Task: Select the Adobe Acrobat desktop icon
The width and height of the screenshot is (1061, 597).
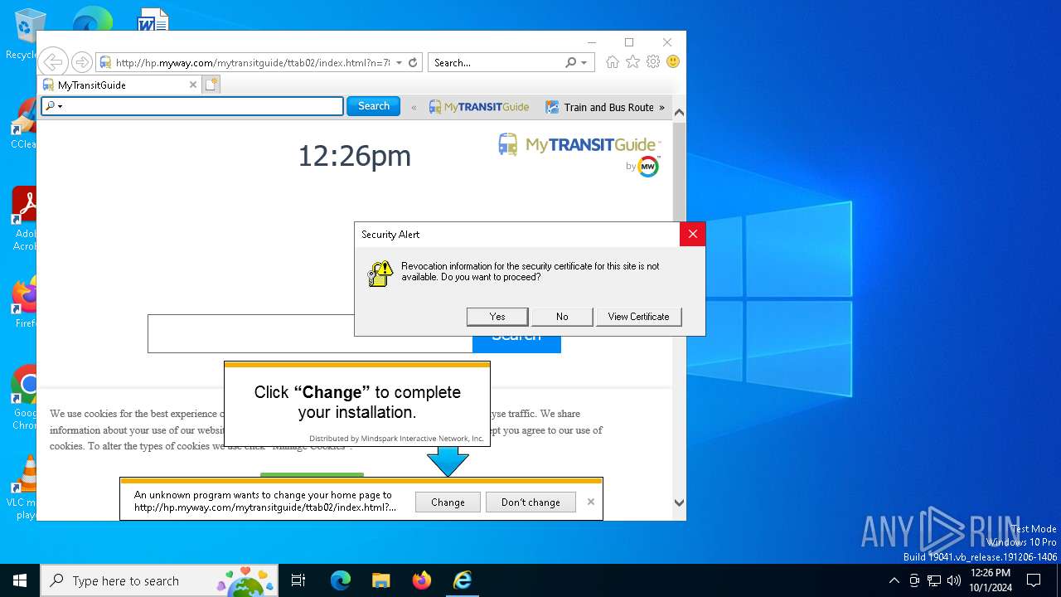Action: coord(25,218)
